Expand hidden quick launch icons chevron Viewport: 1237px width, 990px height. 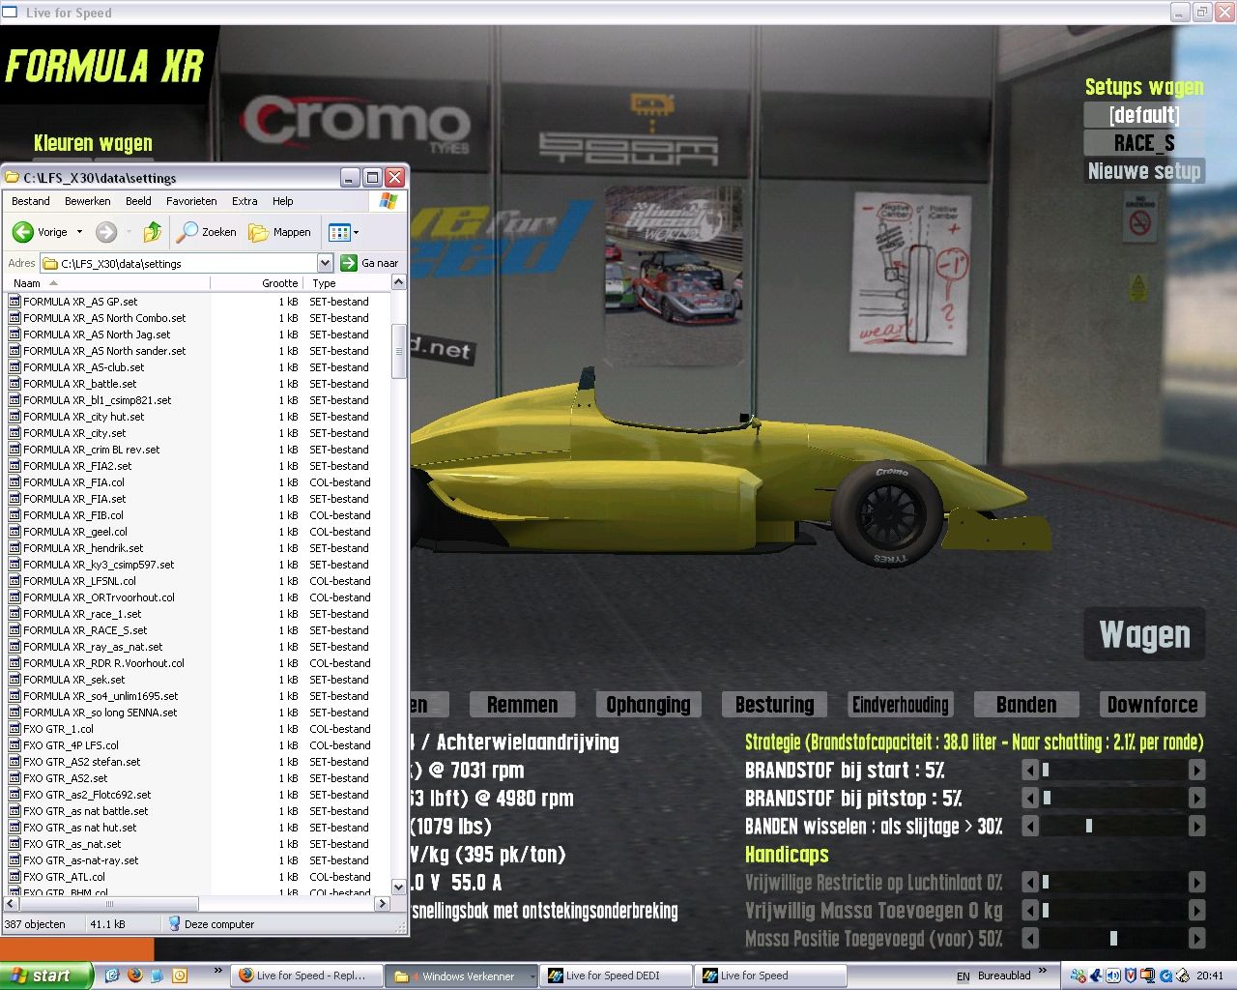[x=218, y=971]
